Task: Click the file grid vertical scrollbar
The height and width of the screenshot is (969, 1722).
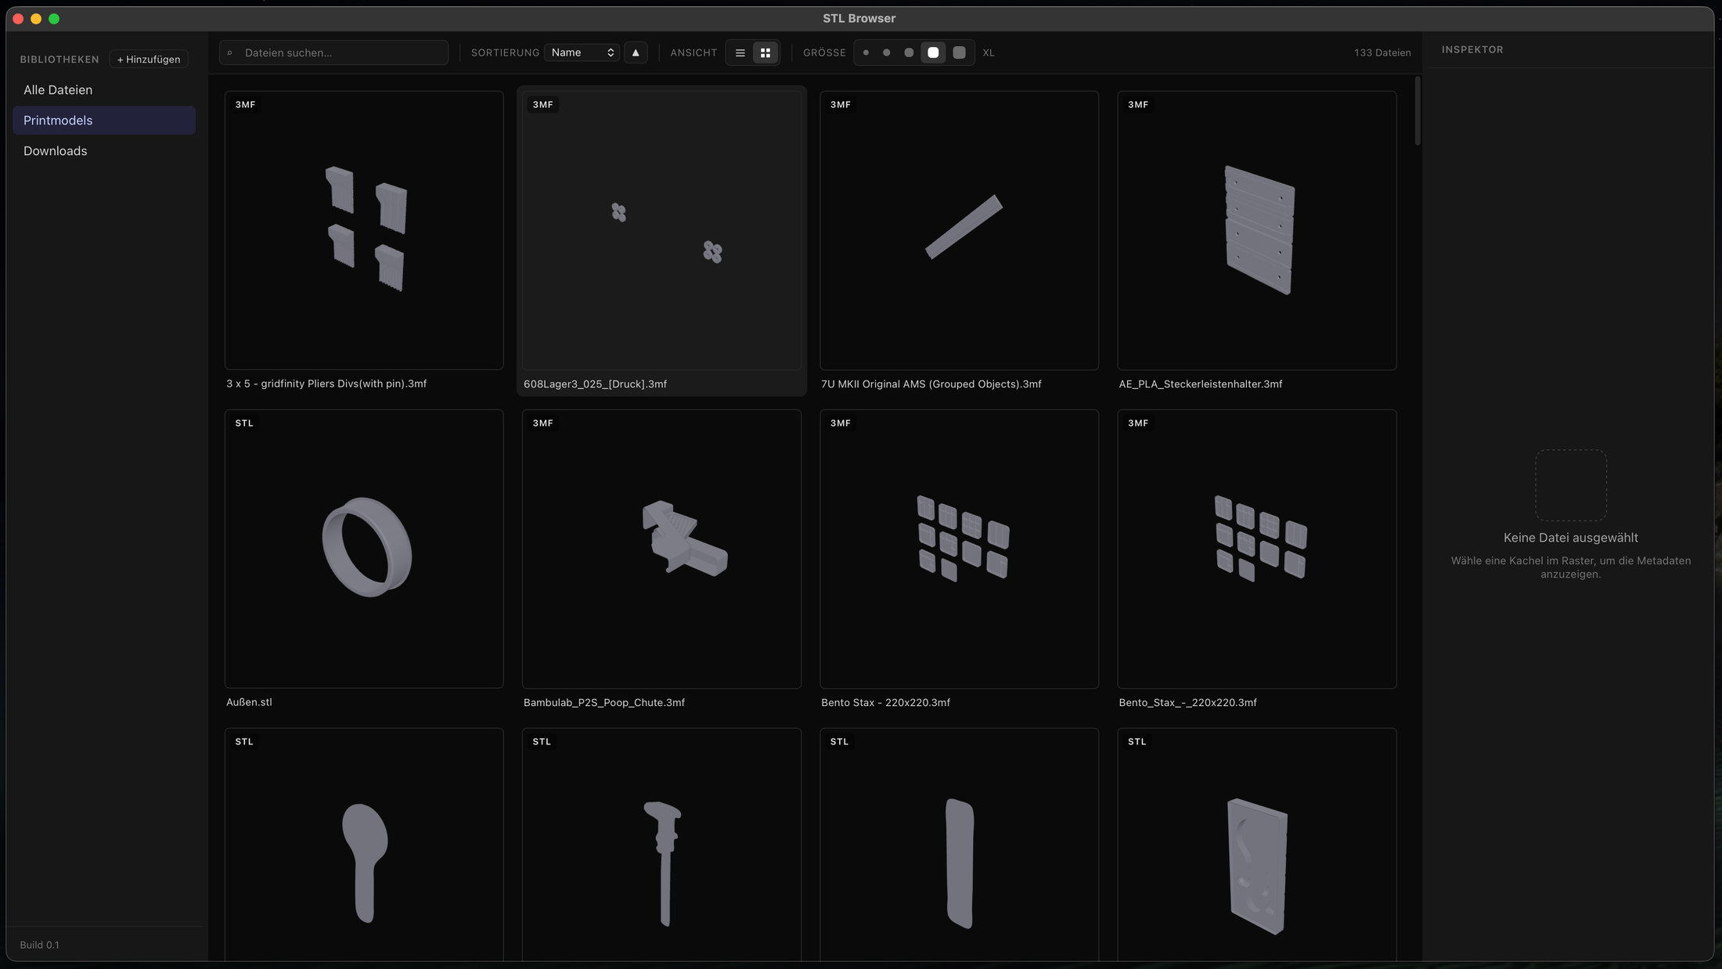Action: [x=1418, y=110]
